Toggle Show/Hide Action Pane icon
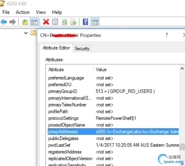The width and height of the screenshot is (185, 166). (x=95, y=22)
